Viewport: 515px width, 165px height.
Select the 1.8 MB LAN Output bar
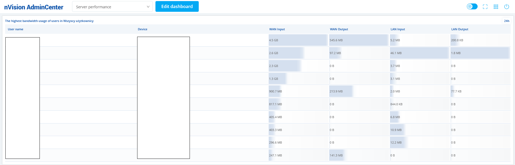[480, 53]
